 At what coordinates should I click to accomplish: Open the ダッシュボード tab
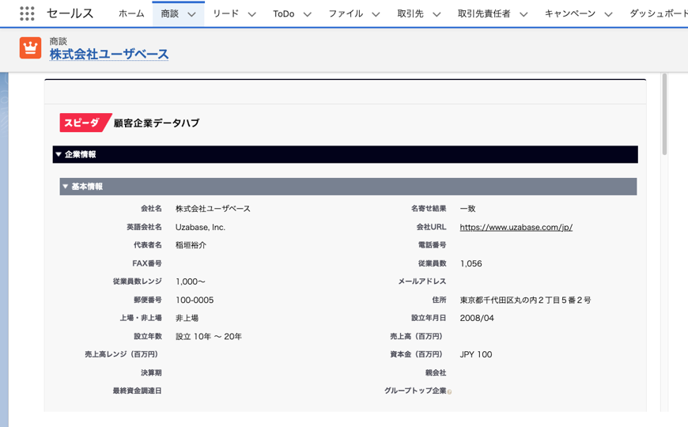659,13
